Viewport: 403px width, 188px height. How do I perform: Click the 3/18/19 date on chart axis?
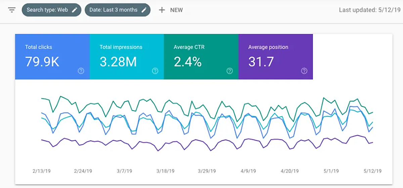pos(165,171)
